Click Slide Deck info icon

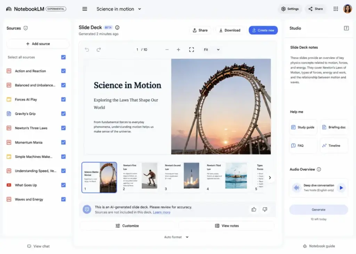(117, 27)
